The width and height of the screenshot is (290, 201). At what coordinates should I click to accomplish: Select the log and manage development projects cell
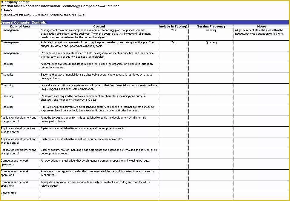[99, 132]
